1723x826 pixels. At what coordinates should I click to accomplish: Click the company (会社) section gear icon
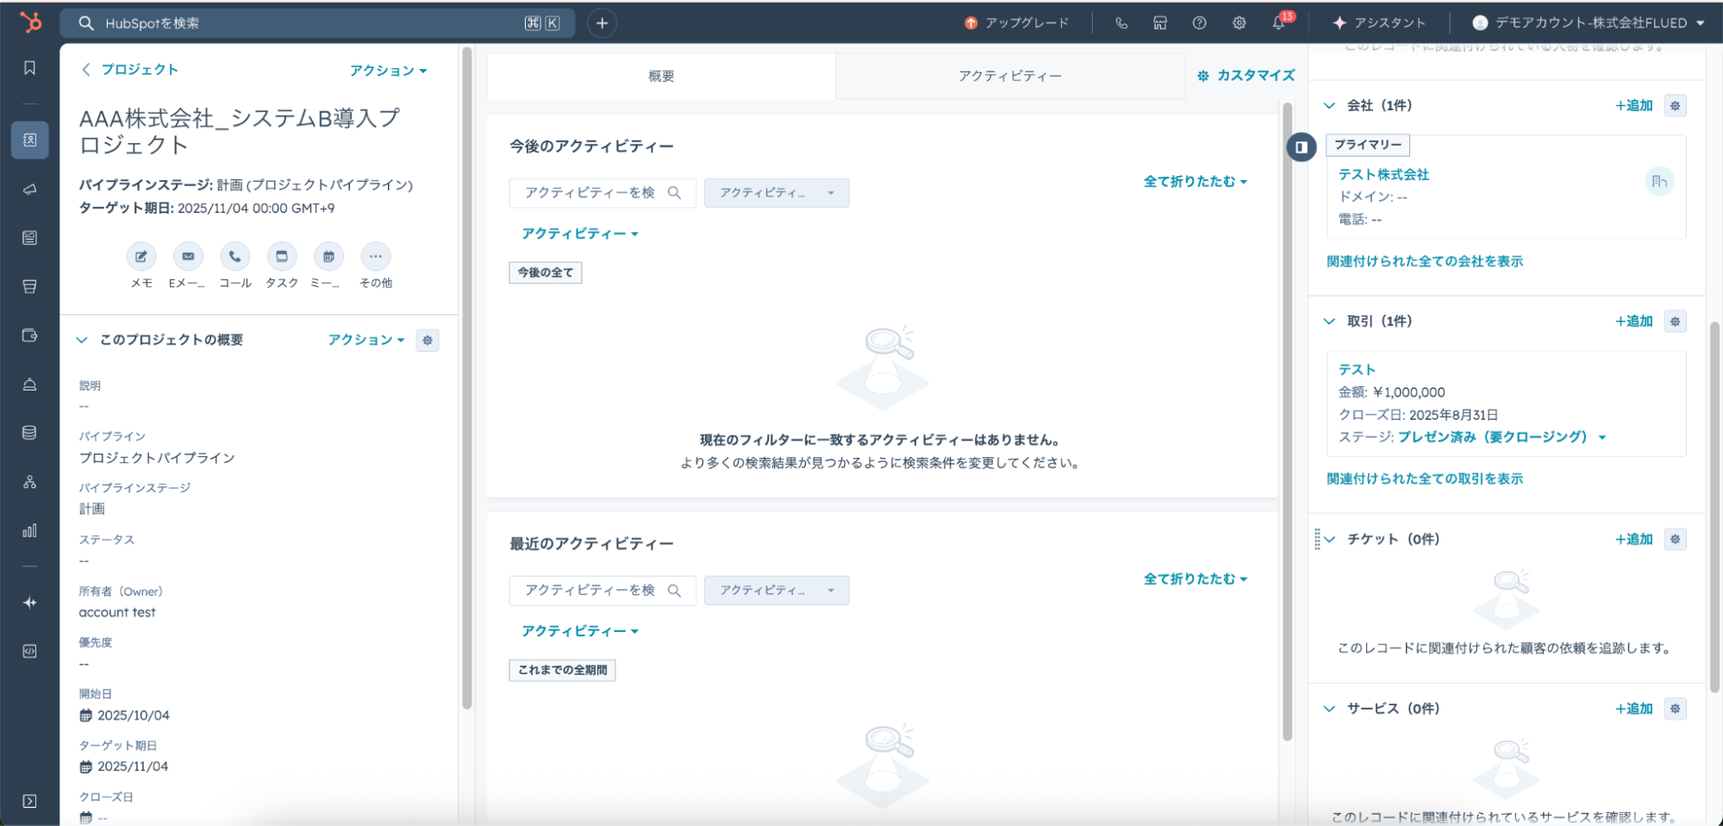click(x=1675, y=106)
